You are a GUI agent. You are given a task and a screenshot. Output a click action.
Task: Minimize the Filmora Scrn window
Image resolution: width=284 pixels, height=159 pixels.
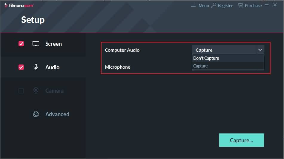click(267, 5)
